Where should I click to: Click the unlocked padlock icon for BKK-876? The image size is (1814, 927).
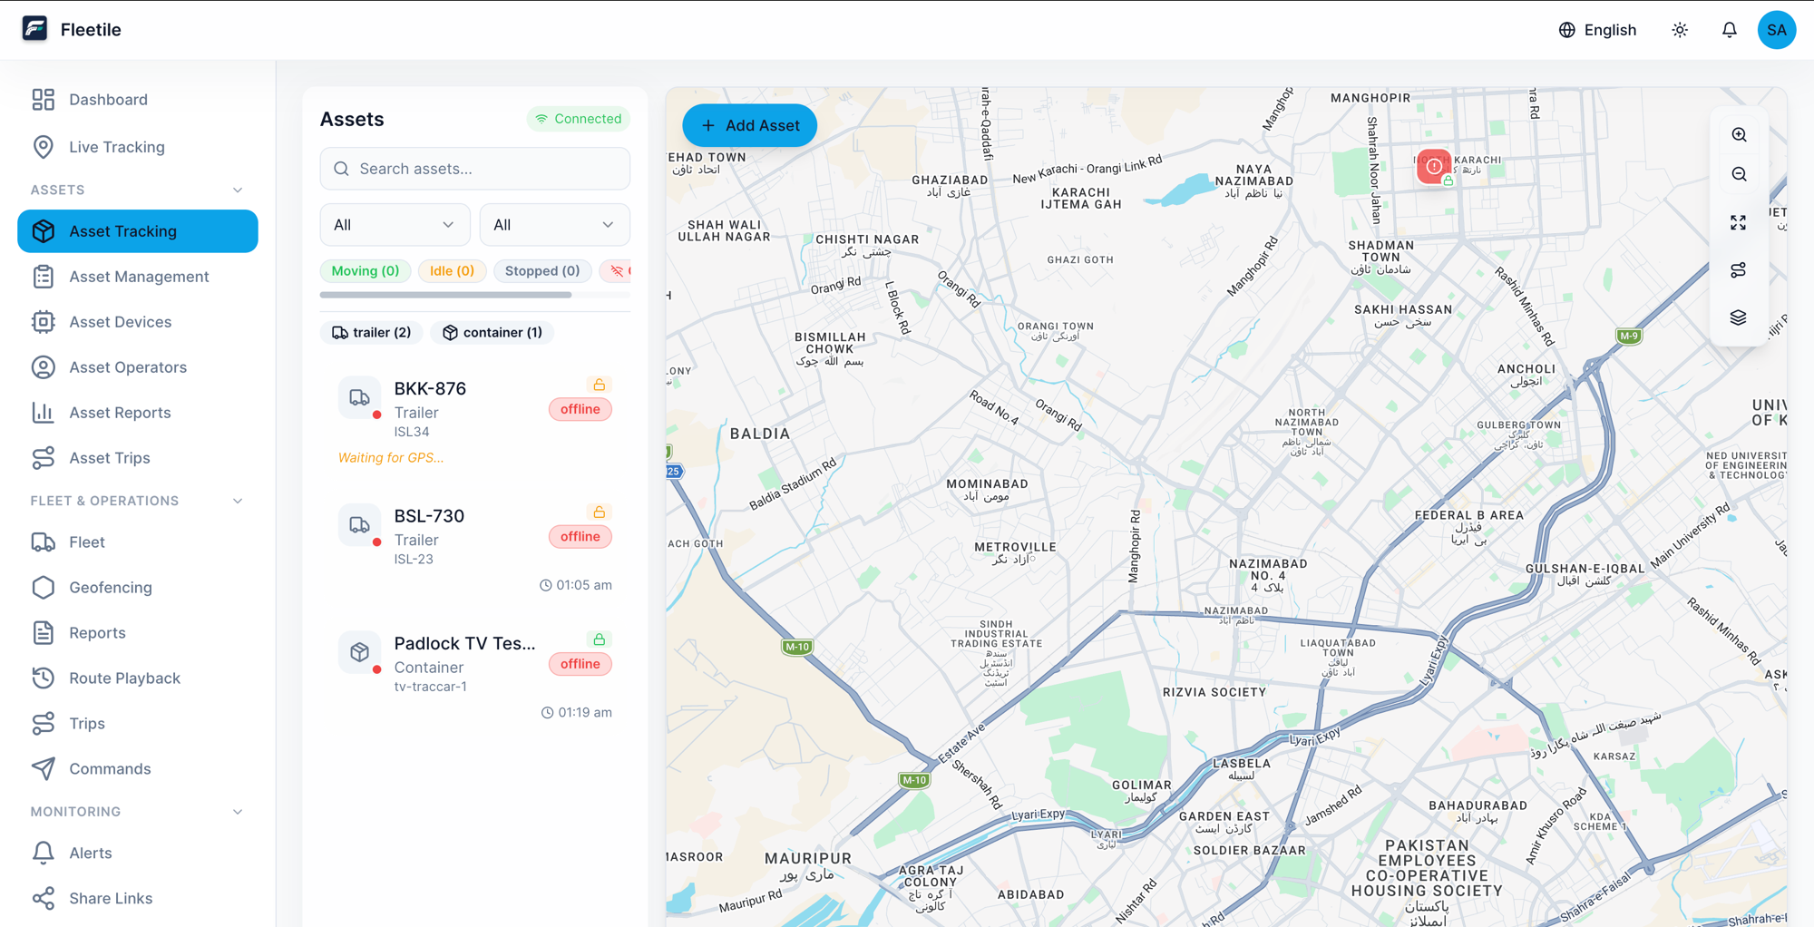(x=599, y=385)
